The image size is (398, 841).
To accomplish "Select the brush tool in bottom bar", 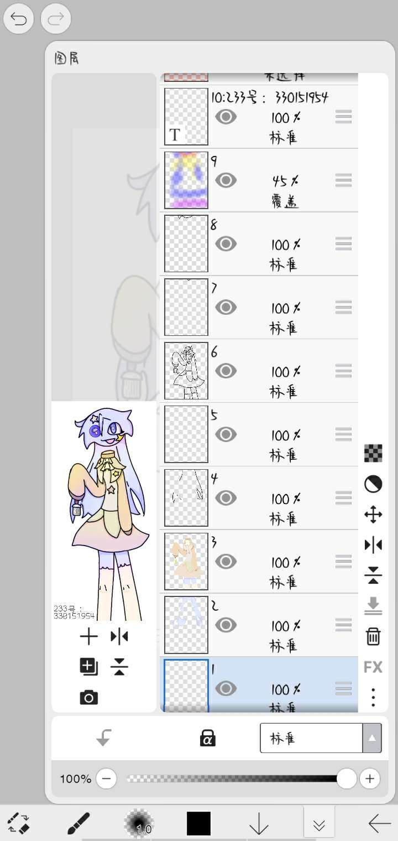I will click(x=78, y=823).
